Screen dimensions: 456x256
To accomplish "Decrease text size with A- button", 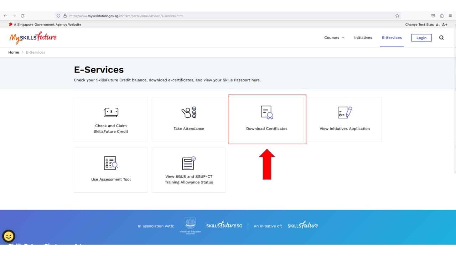I will coord(438,25).
